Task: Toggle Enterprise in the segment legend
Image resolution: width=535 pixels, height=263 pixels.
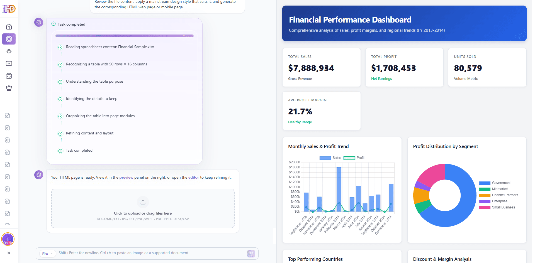Action: (x=493, y=201)
